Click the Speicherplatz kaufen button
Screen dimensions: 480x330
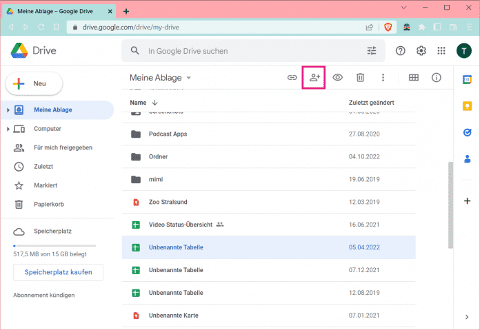coord(58,272)
